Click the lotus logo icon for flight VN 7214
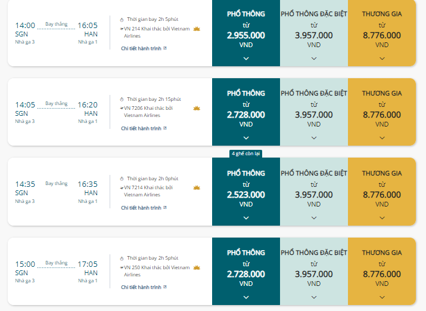The width and height of the screenshot is (426, 311). pos(197,188)
